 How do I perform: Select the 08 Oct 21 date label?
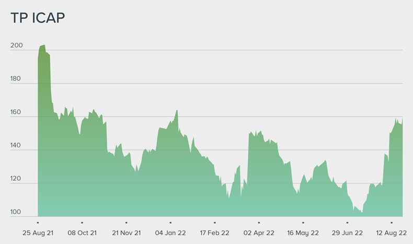tap(82, 233)
